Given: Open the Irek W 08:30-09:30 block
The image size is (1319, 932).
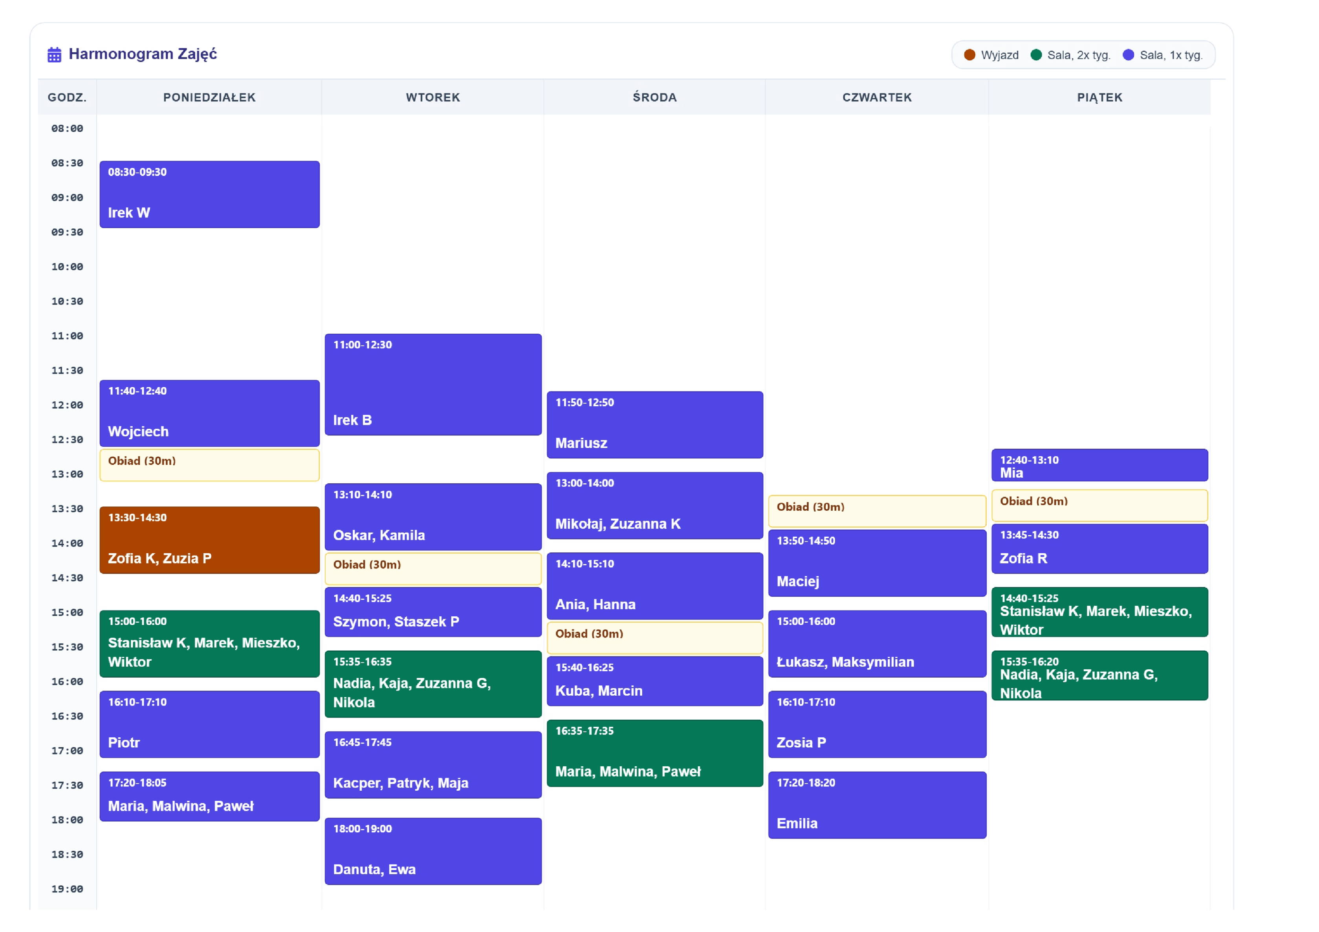Looking at the screenshot, I should coord(209,194).
